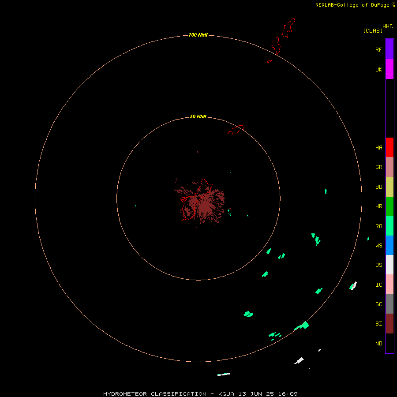Click the HR legend label
This screenshot has height=397, width=397.
[378, 206]
